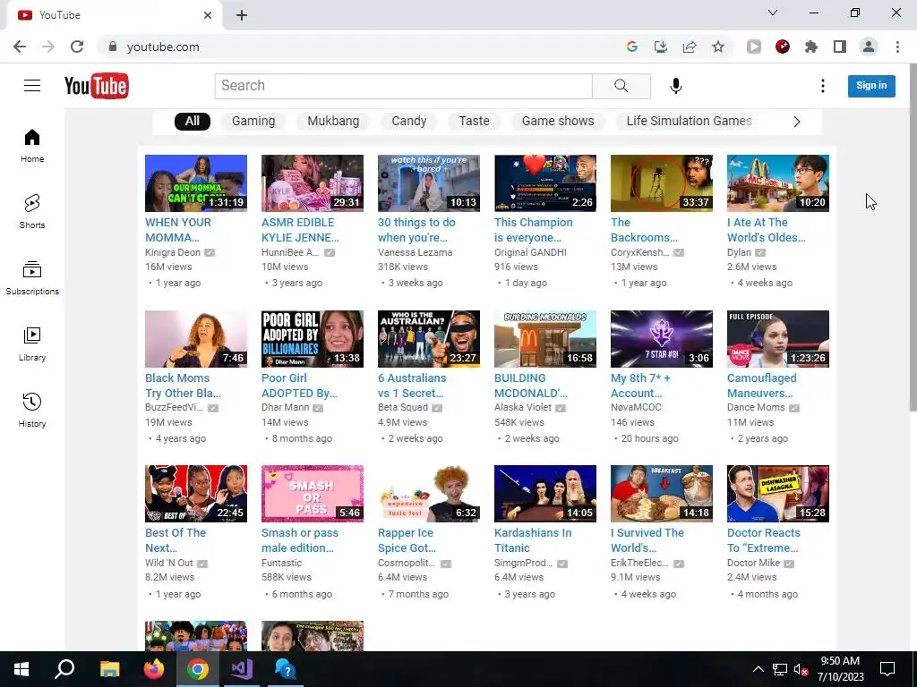
Task: Click the gray play-button extension icon
Action: tap(754, 47)
